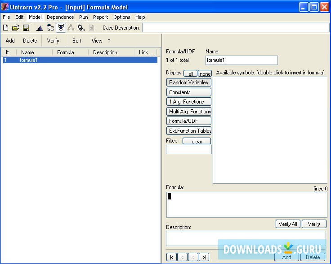Open the Help menu
The height and width of the screenshot is (264, 331).
click(x=140, y=17)
